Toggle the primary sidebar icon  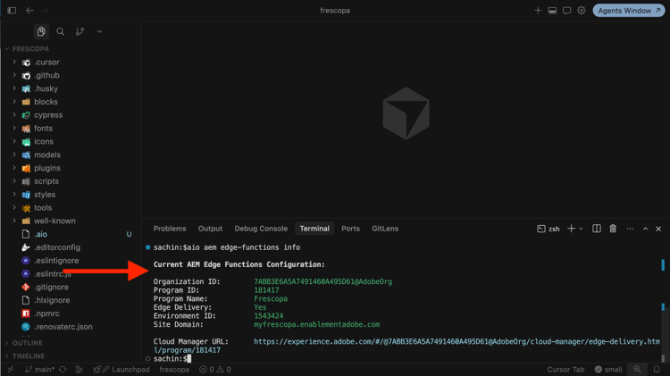pyautogui.click(x=12, y=10)
